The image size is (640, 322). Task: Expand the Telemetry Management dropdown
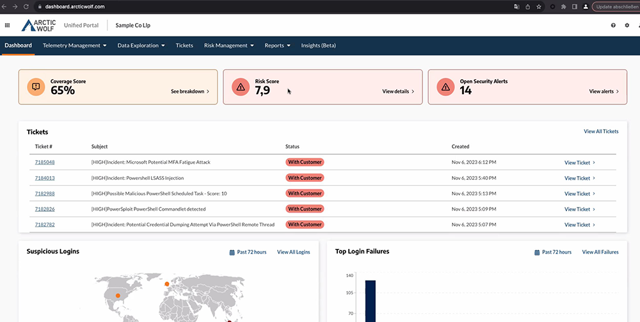tap(74, 45)
